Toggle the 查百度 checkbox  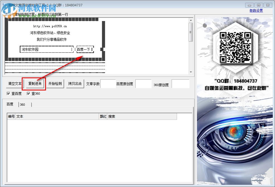(8, 93)
